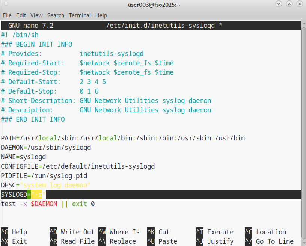Maximize the terminal window
Viewport: 306px width, 246px height.
(x=288, y=5)
